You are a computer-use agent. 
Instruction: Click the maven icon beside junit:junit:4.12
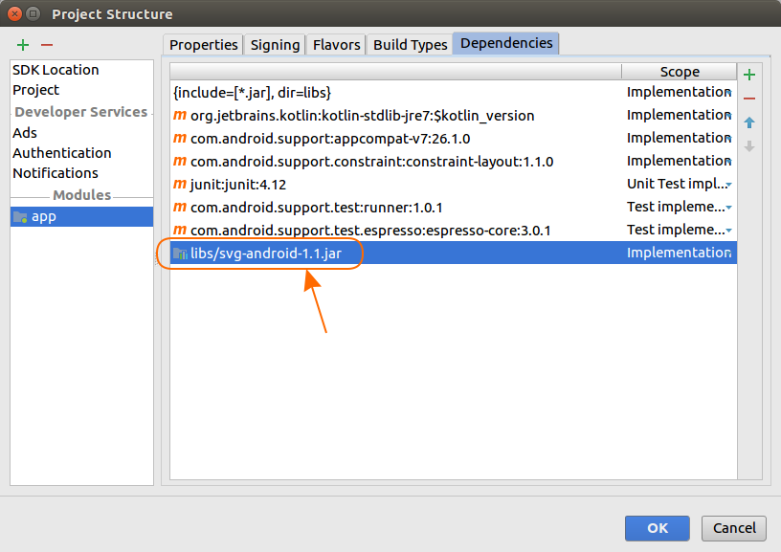click(x=180, y=184)
